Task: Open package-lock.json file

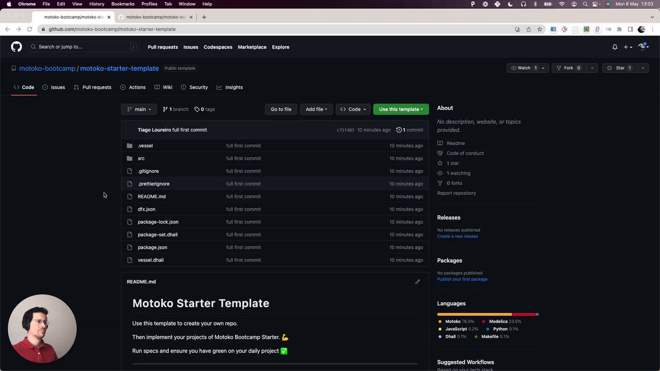Action: pyautogui.click(x=158, y=222)
